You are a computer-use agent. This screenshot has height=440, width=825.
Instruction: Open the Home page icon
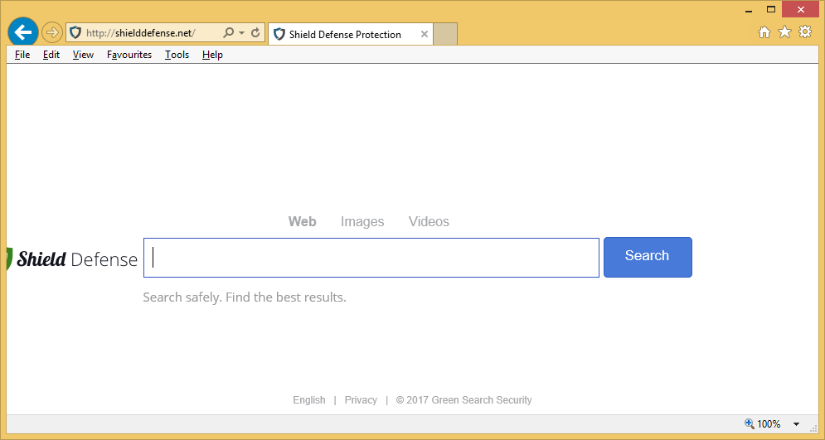pyautogui.click(x=764, y=32)
